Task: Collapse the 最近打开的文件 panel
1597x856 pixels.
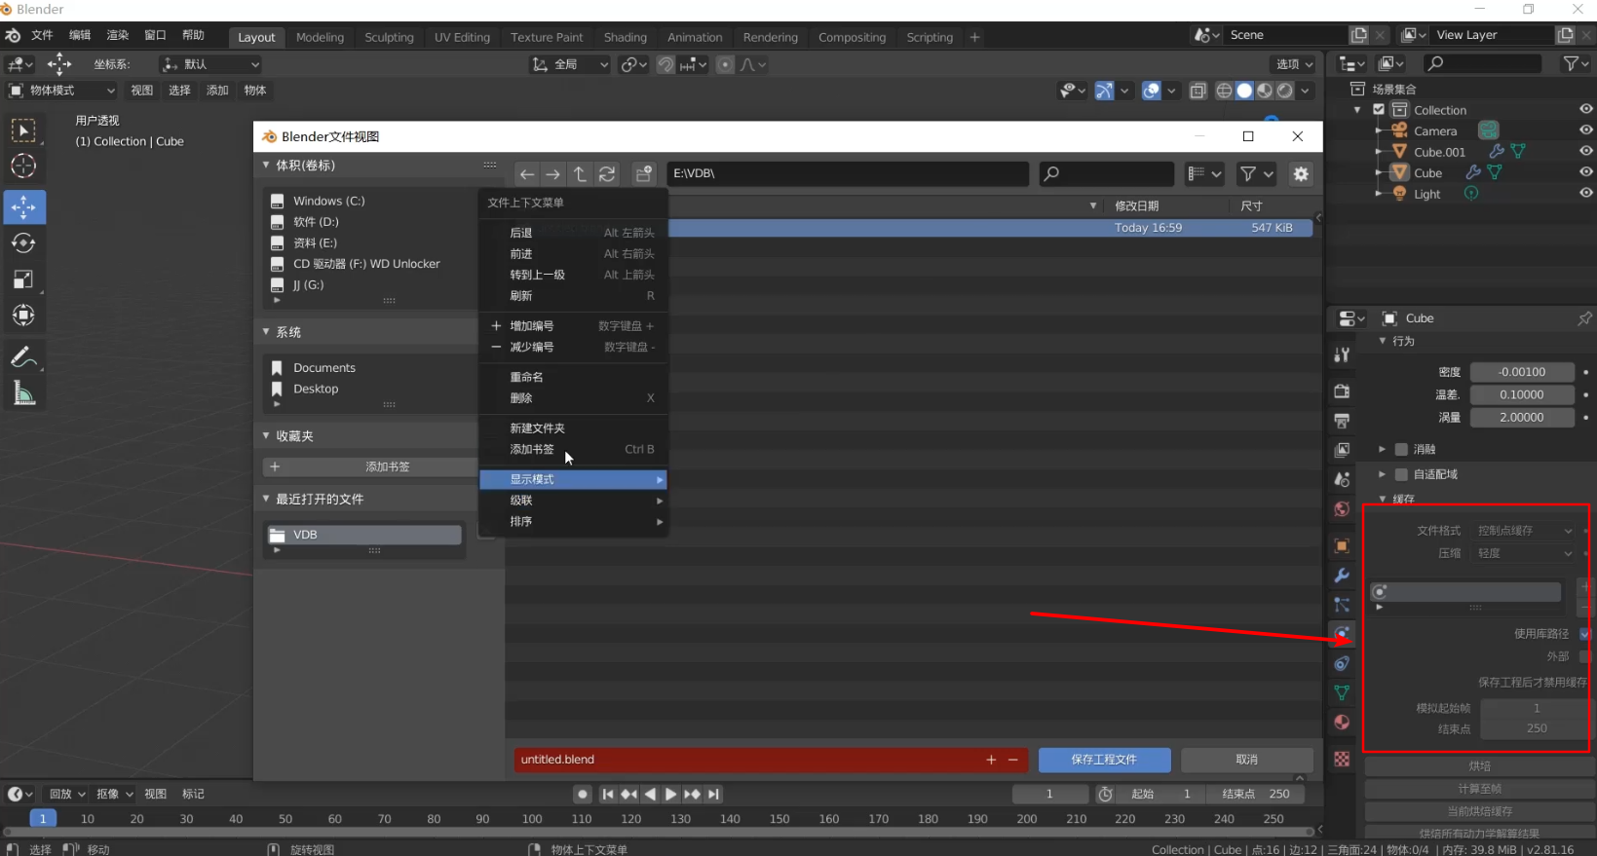Action: [x=266, y=500]
